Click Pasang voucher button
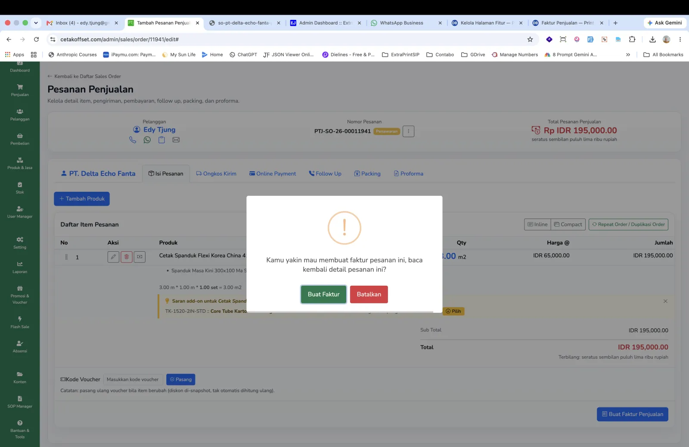 [181, 379]
